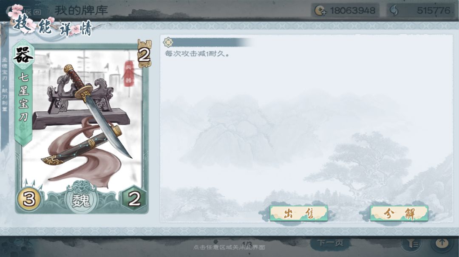
Task: Open the filter funnel icon
Action: tap(413, 243)
